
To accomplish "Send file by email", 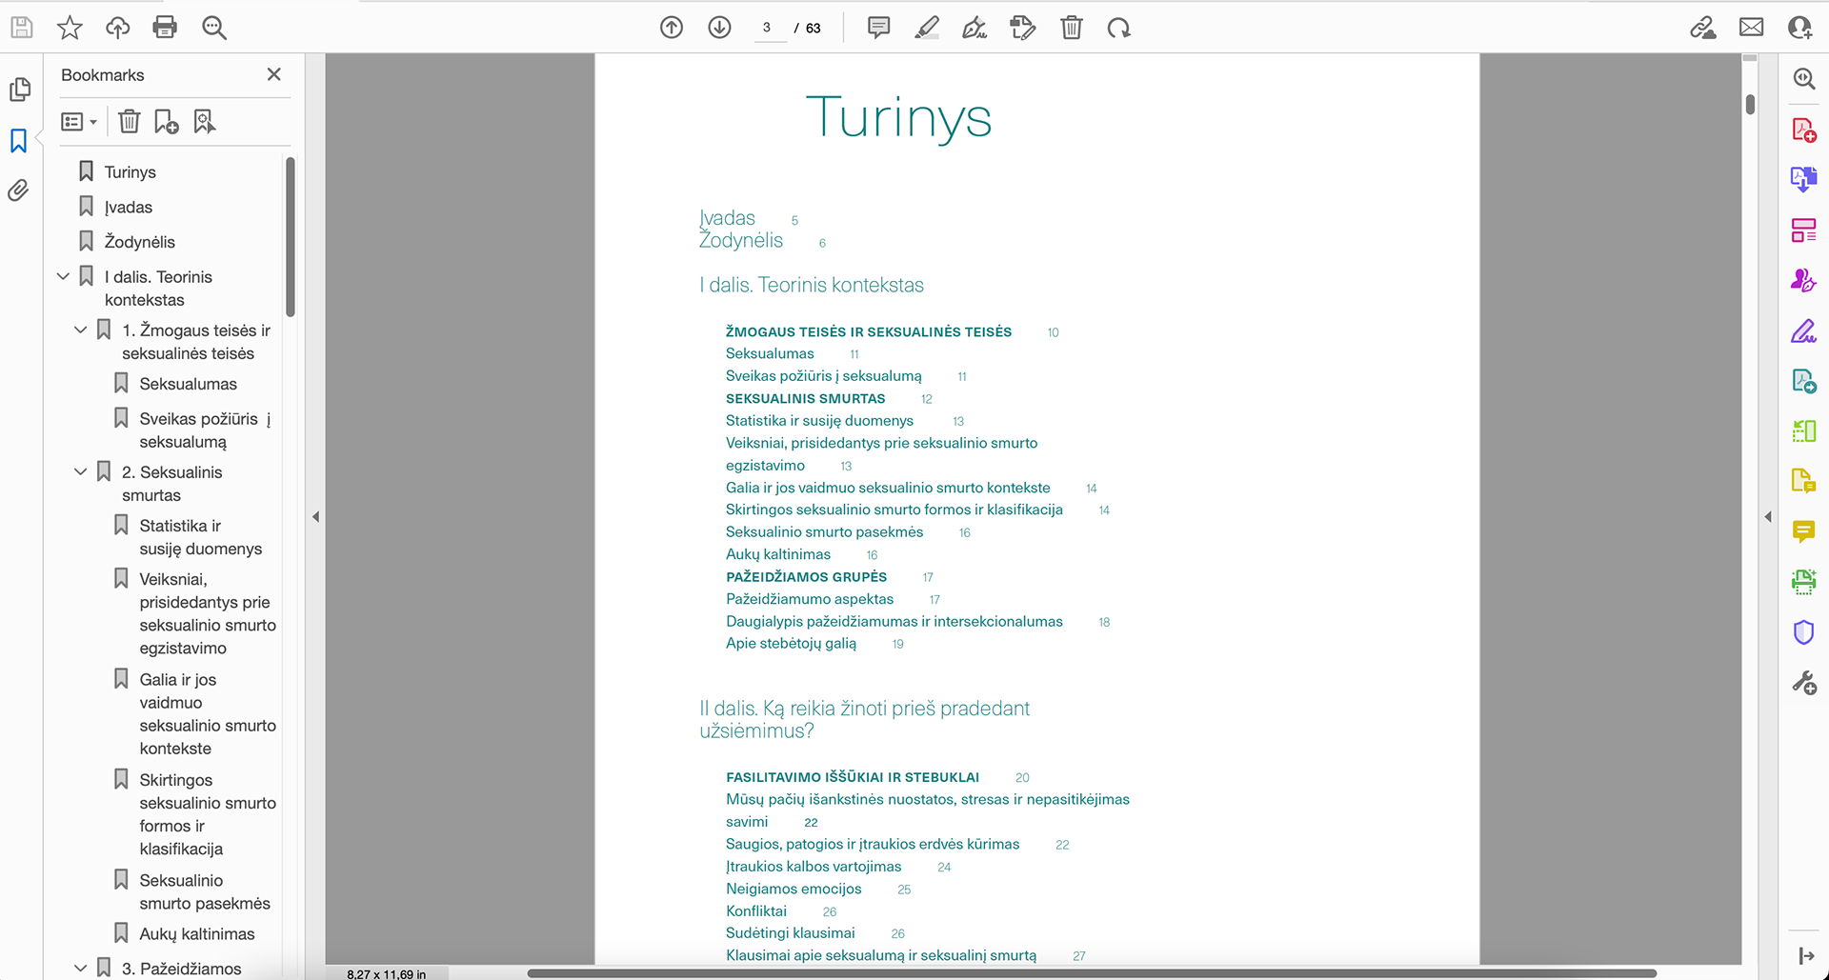I will [1751, 28].
